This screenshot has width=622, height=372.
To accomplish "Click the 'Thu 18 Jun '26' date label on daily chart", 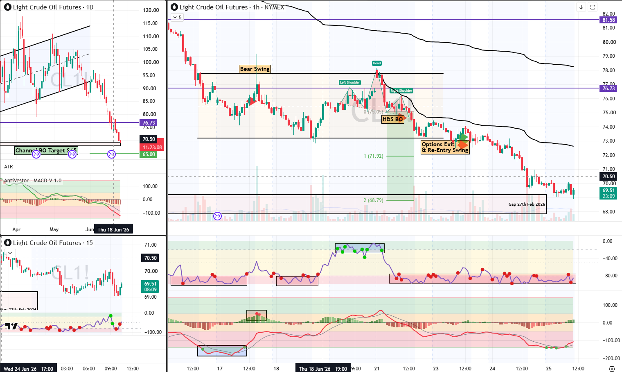I will pos(113,229).
